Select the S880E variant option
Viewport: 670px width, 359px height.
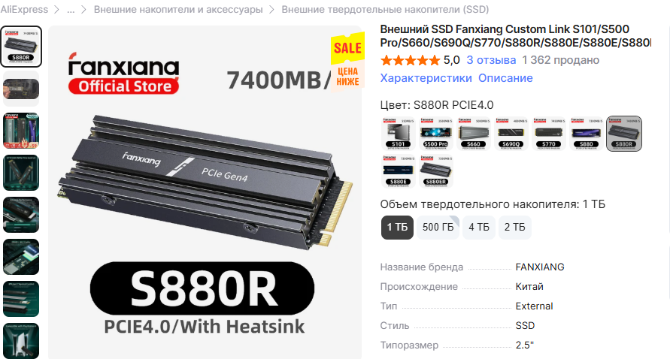399,171
